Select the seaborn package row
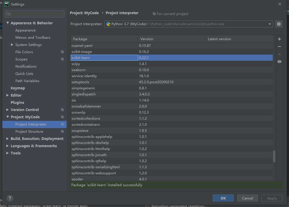289x207 pixels. pyautogui.click(x=172, y=70)
